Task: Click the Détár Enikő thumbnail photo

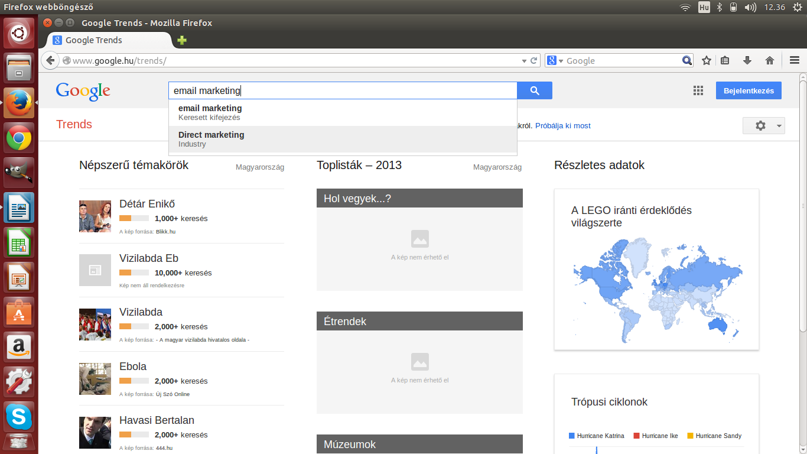Action: point(95,216)
